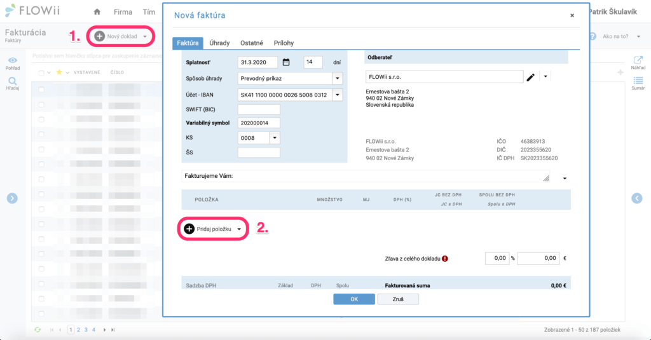Open the Tím menu
This screenshot has width=651, height=340.
(x=149, y=12)
